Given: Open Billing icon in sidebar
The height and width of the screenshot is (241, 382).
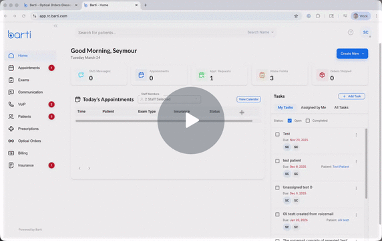Looking at the screenshot, I should coord(11,153).
